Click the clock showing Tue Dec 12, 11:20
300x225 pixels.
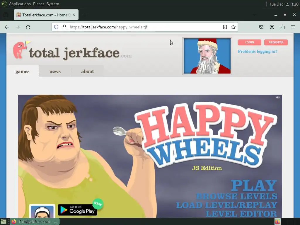[284, 4]
